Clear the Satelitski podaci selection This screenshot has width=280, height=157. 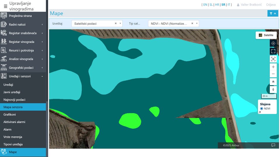[116, 24]
